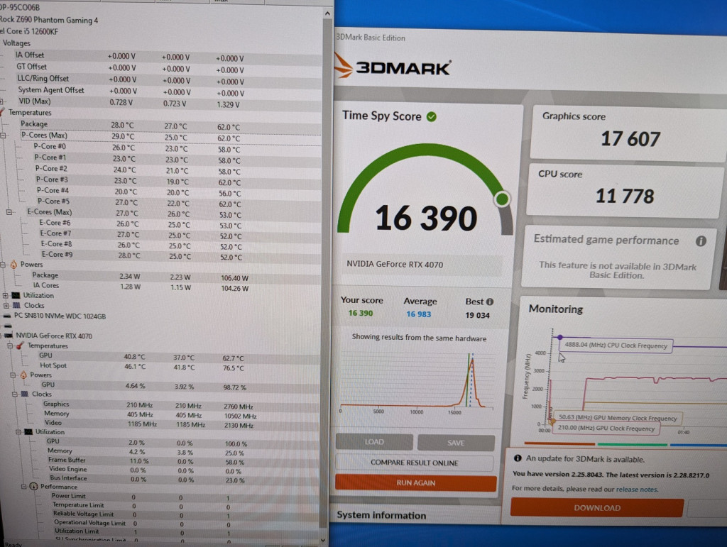Open the release notes link
727x547 pixels.
click(637, 489)
